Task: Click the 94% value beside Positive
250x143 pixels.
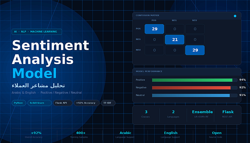Action: tap(242, 80)
